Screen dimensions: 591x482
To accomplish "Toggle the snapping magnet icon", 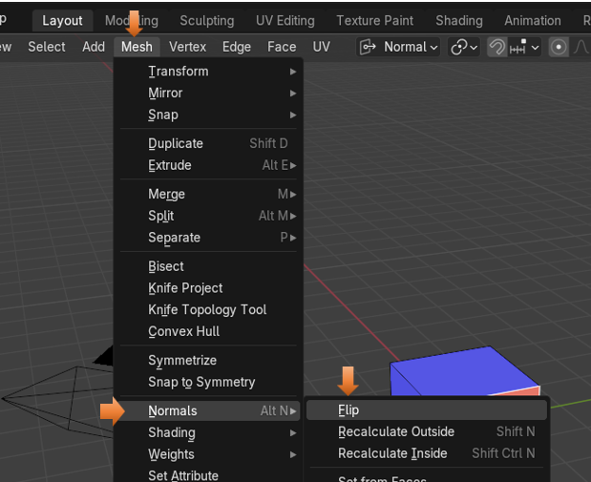I will pos(497,47).
